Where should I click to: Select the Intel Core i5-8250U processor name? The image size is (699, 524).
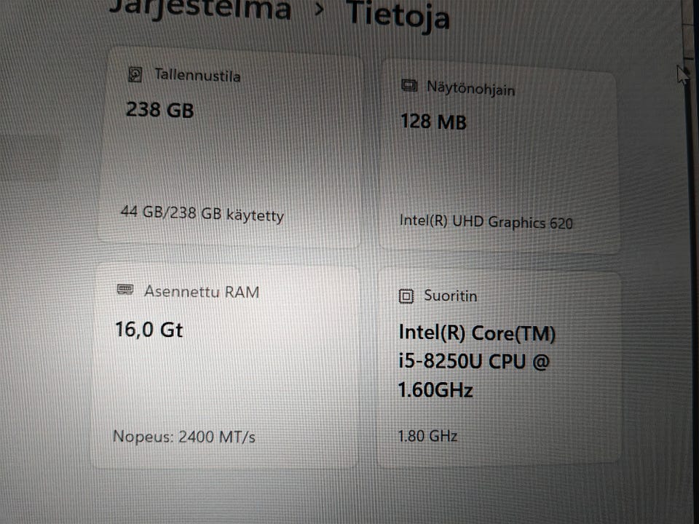[x=477, y=362]
